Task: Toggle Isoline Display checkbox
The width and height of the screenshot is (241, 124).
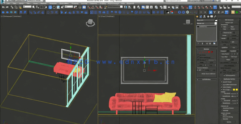Action: (x=221, y=87)
